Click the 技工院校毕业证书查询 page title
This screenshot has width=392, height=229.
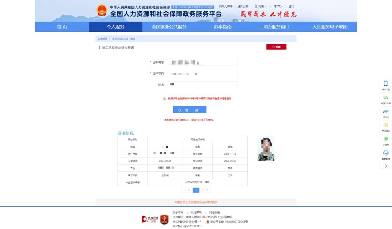pyautogui.click(x=118, y=48)
